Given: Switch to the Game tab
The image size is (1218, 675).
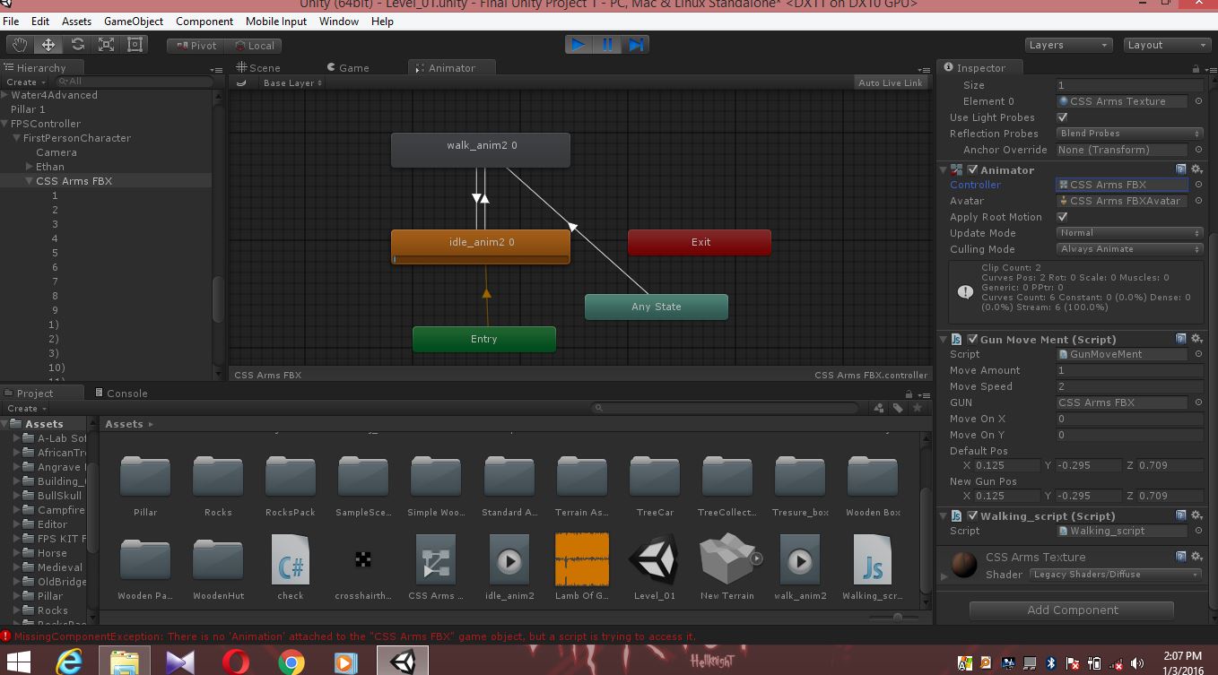Looking at the screenshot, I should point(348,68).
